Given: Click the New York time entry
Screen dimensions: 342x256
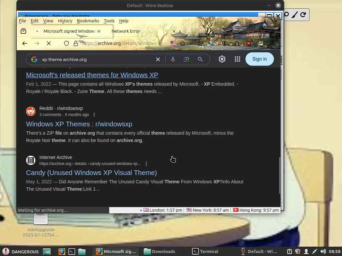Looking at the screenshot, I should point(207,210).
